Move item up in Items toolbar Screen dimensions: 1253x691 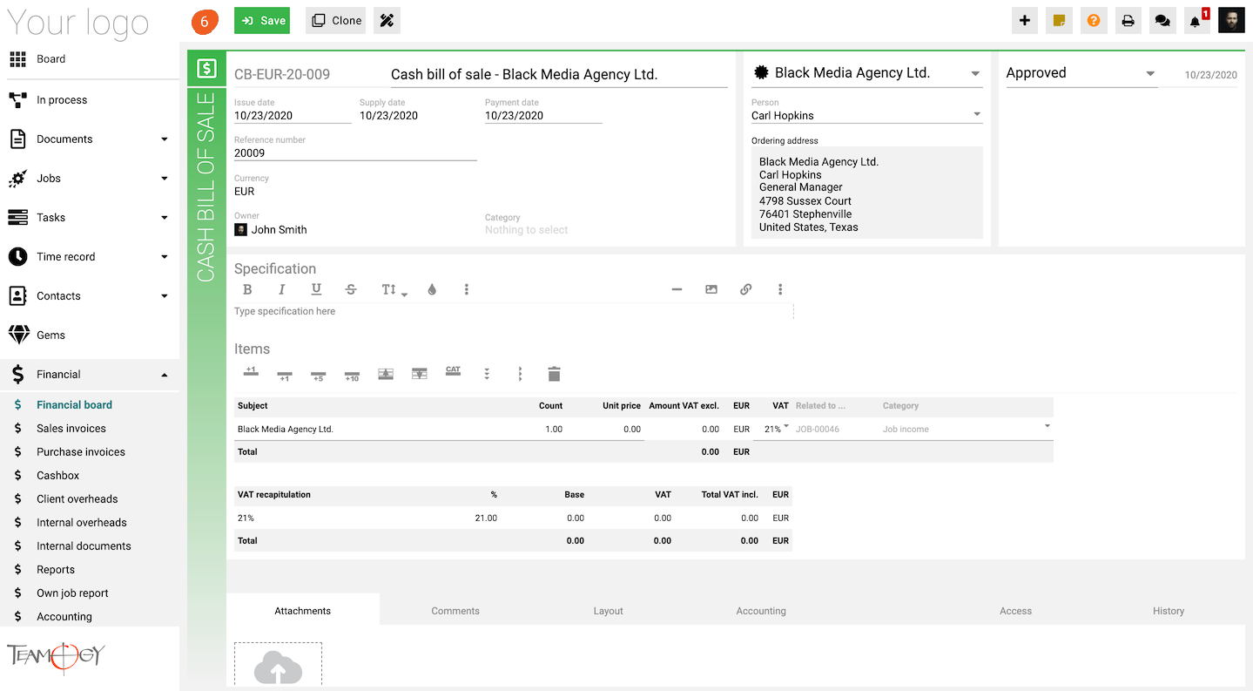(386, 374)
